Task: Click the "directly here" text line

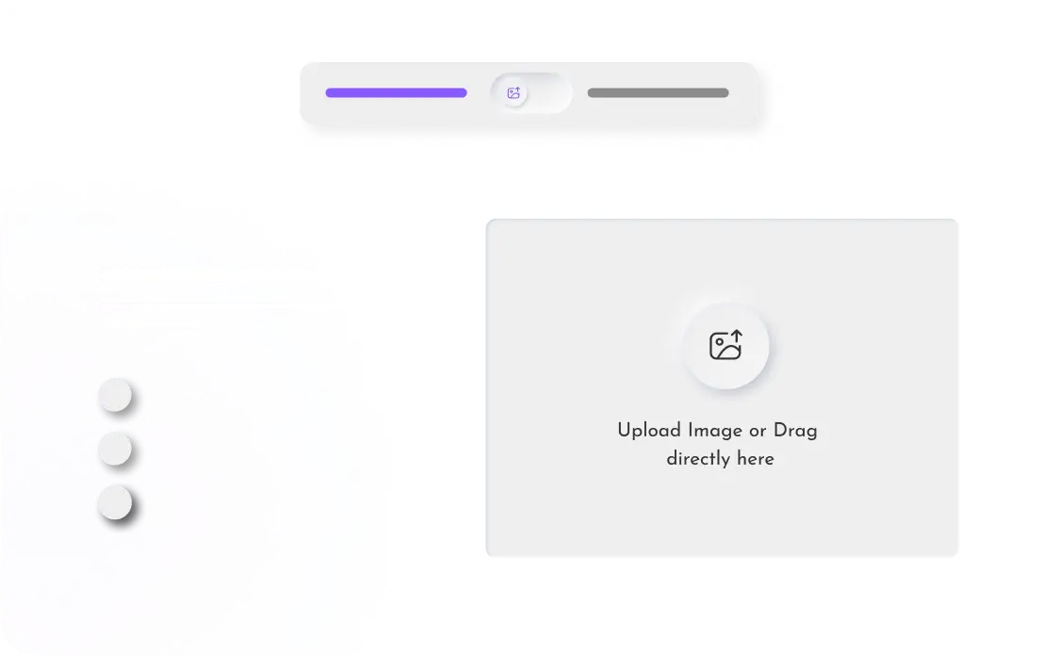Action: (x=720, y=459)
